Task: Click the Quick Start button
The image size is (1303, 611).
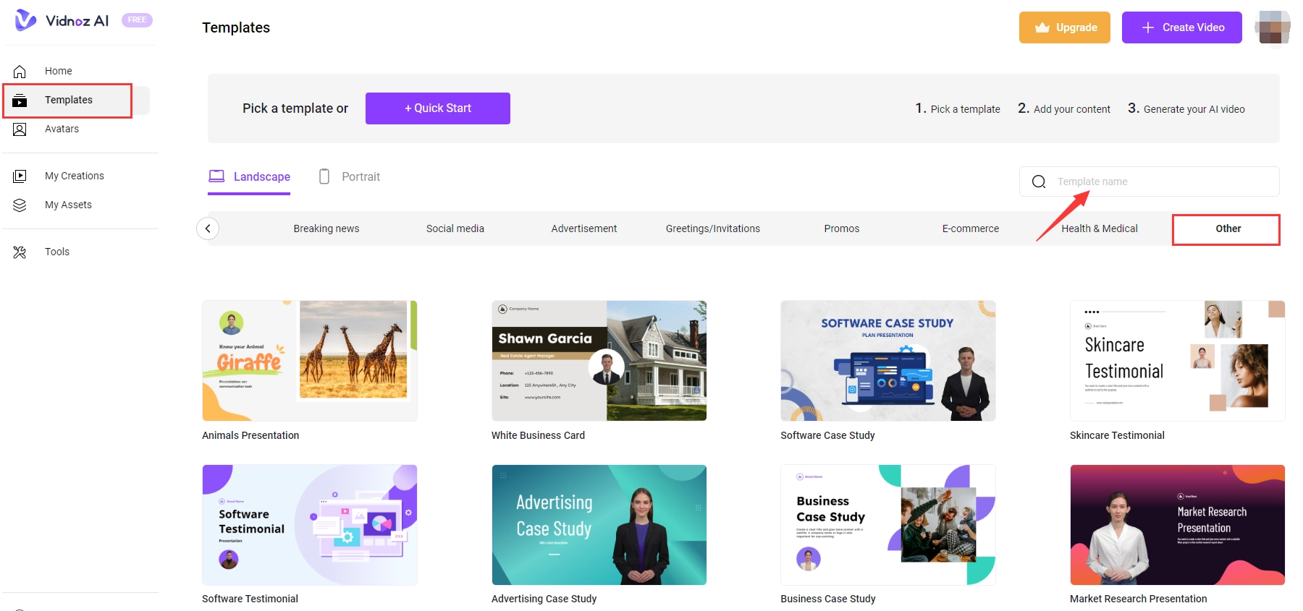Action: point(437,108)
